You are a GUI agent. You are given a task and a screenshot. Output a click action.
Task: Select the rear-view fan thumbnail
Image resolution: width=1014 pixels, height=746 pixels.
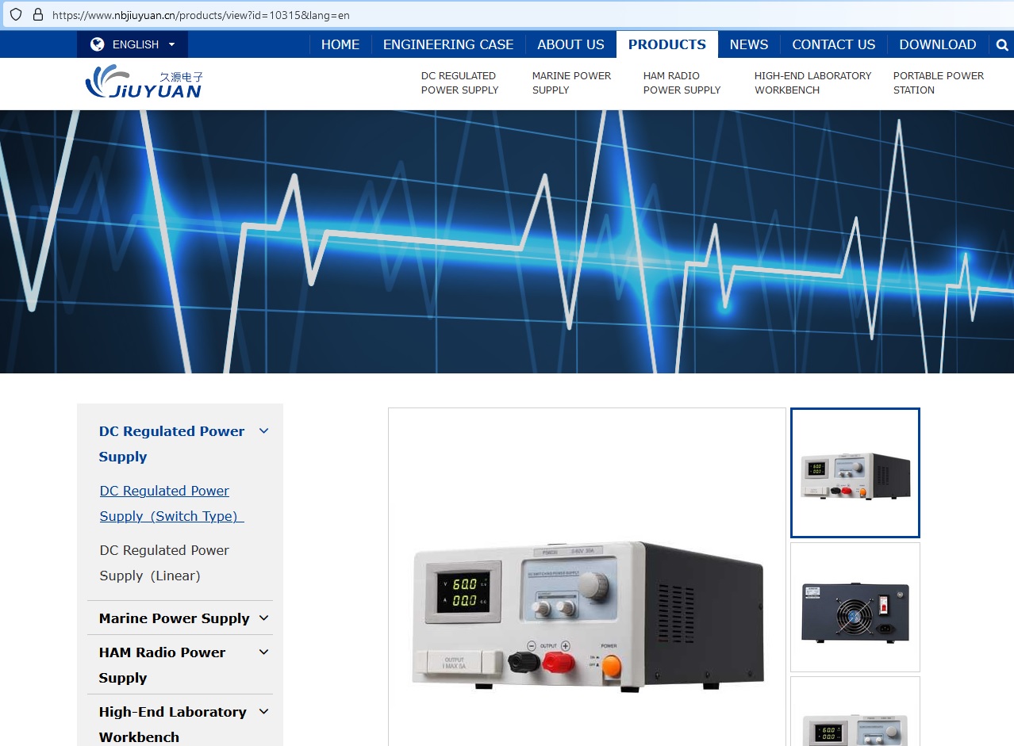pyautogui.click(x=855, y=607)
